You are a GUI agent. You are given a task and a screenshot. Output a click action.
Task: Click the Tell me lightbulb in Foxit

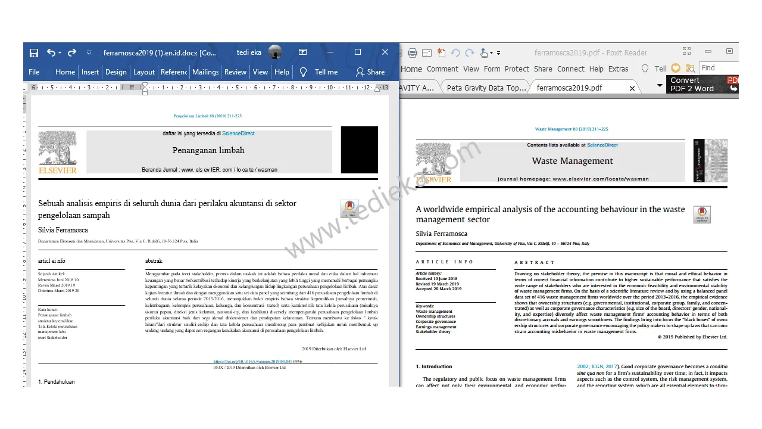(645, 69)
